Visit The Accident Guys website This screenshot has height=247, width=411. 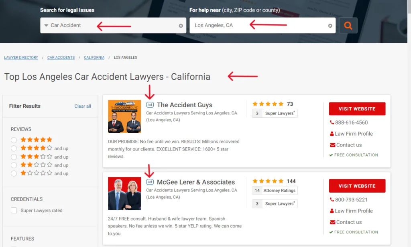click(x=357, y=109)
